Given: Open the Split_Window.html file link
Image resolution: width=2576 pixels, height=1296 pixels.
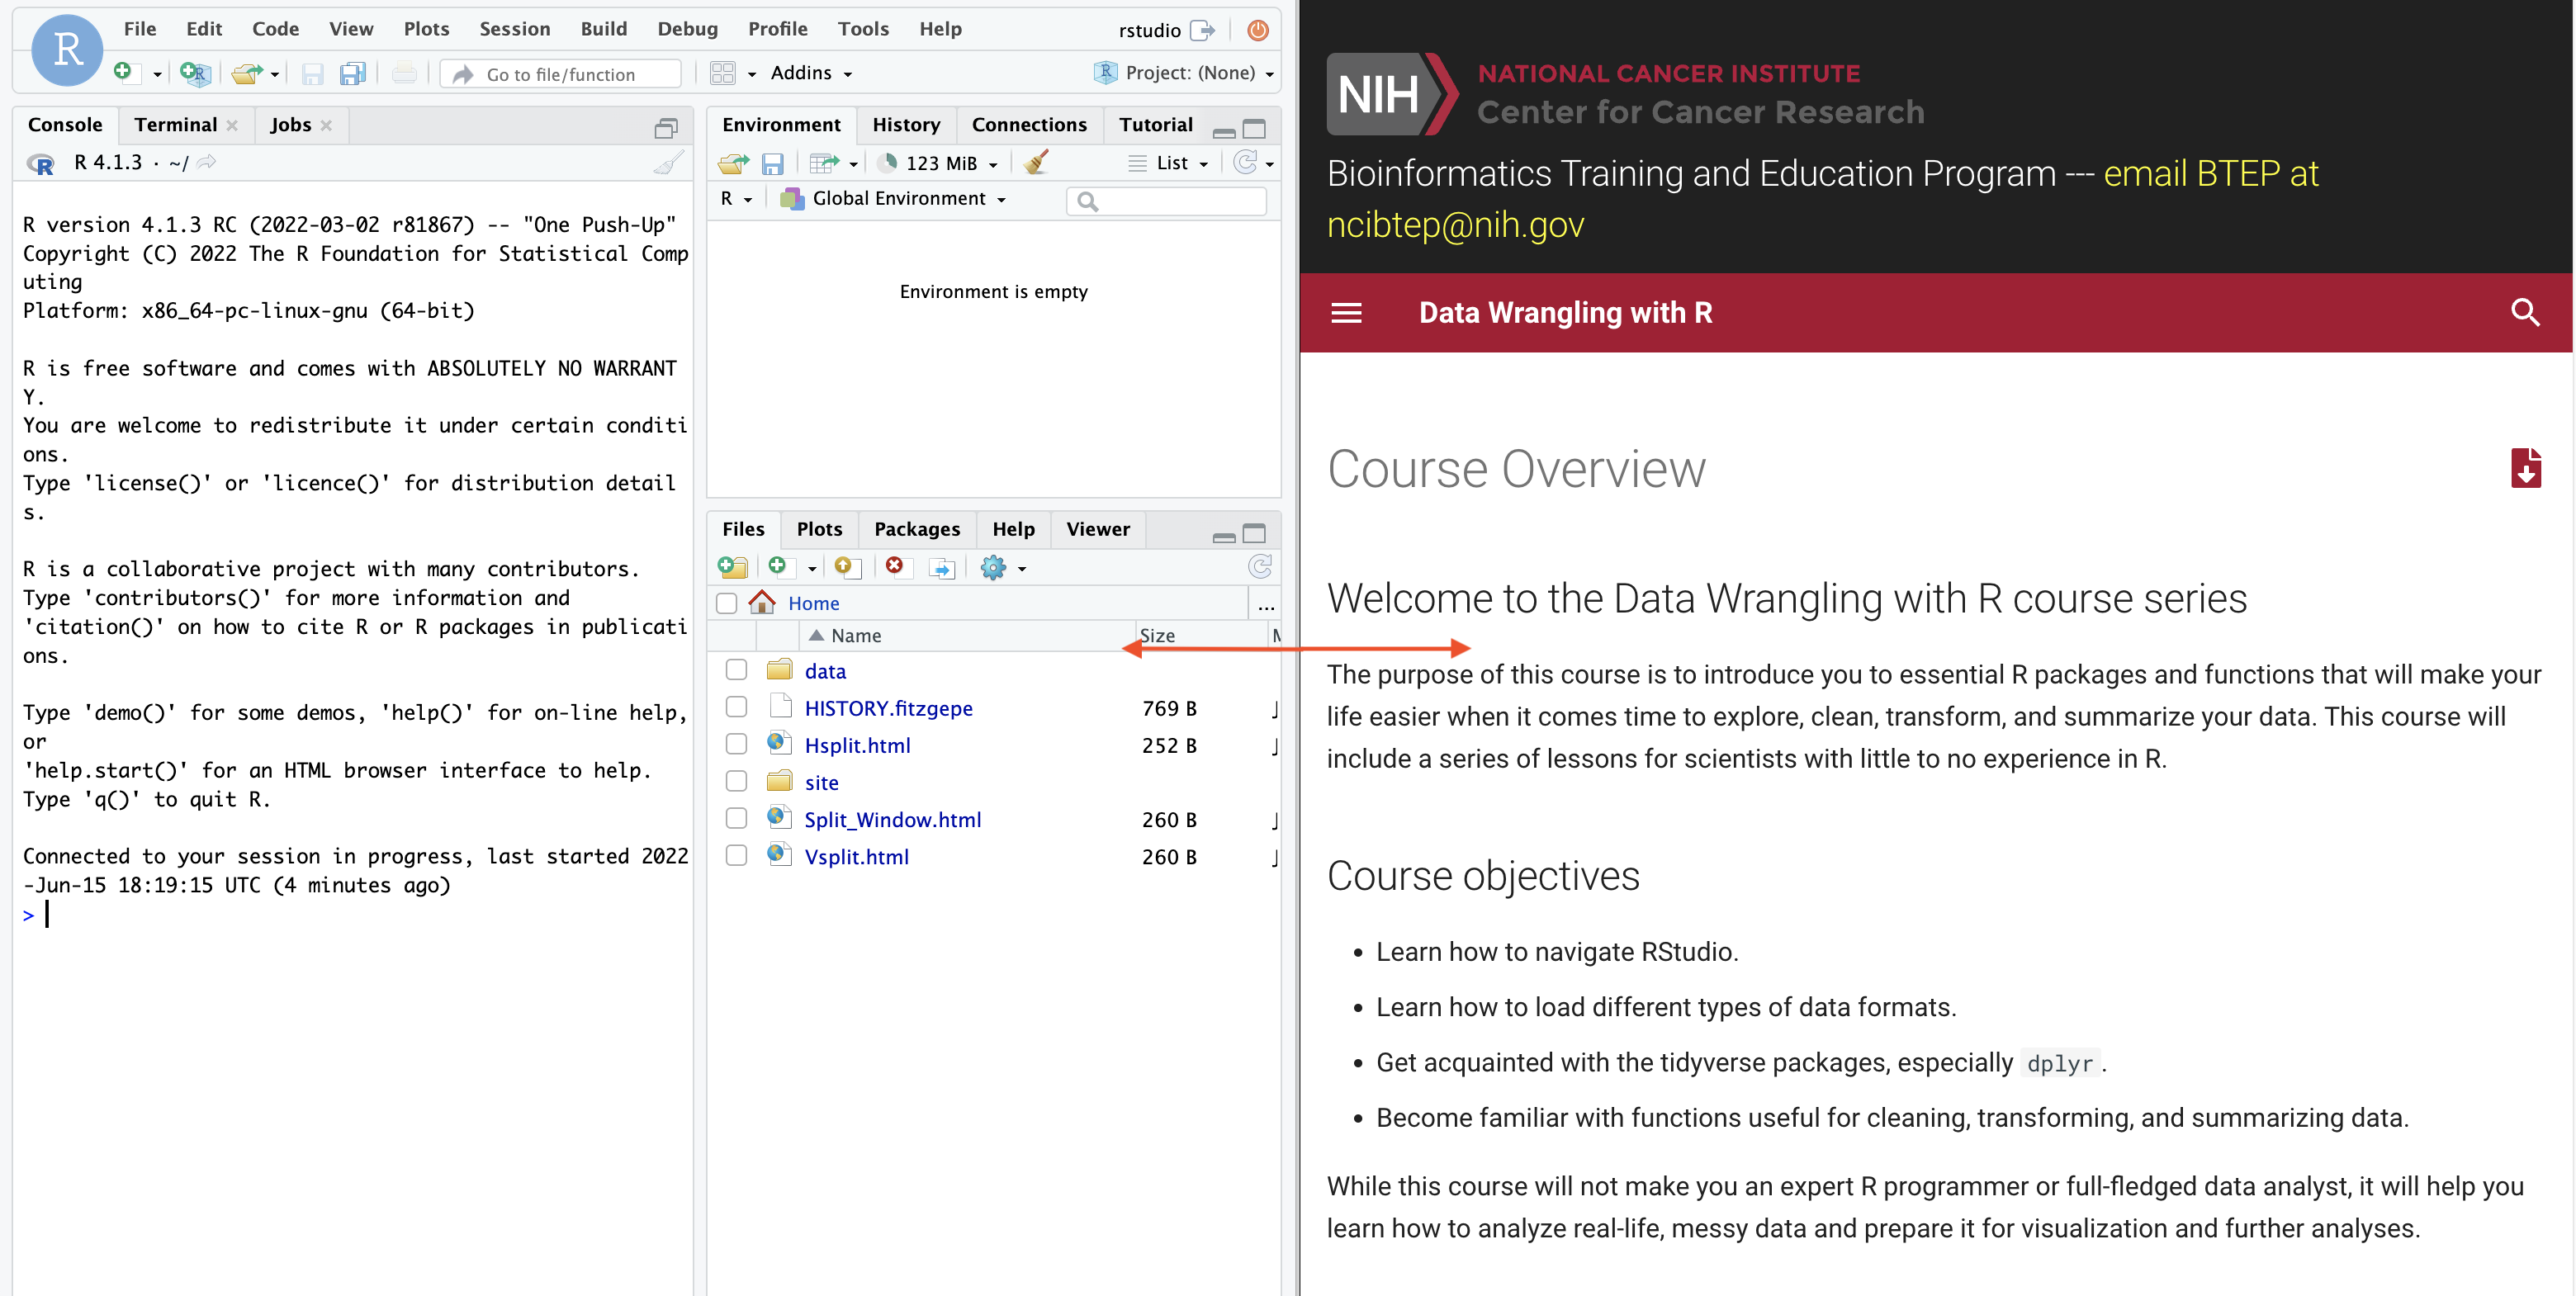Looking at the screenshot, I should click(x=892, y=820).
